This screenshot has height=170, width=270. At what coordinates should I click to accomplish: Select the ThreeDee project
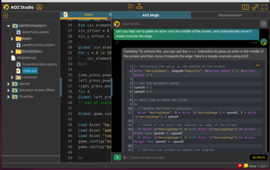pyautogui.click(x=26, y=97)
